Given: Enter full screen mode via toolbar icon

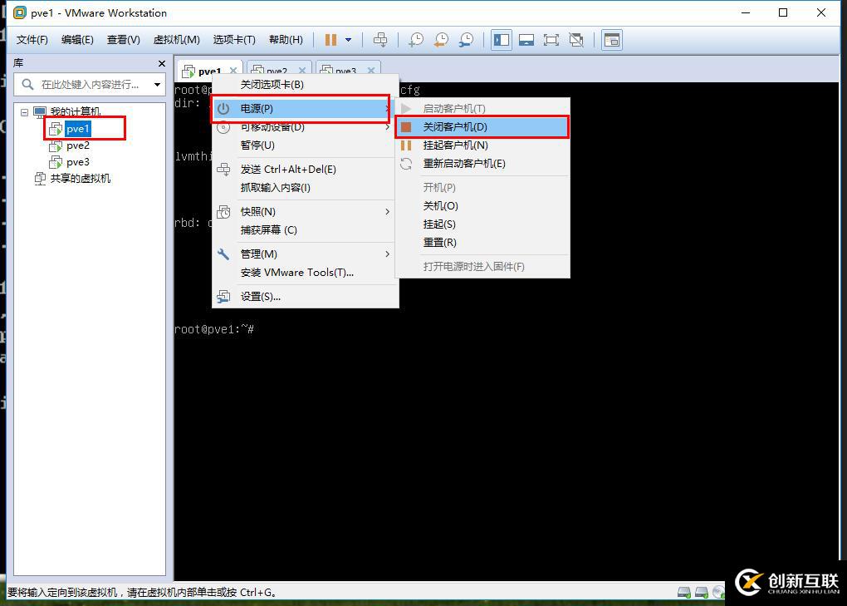Looking at the screenshot, I should [x=551, y=39].
